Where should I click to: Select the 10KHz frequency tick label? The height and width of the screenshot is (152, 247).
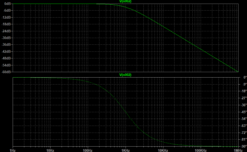pos(163,150)
